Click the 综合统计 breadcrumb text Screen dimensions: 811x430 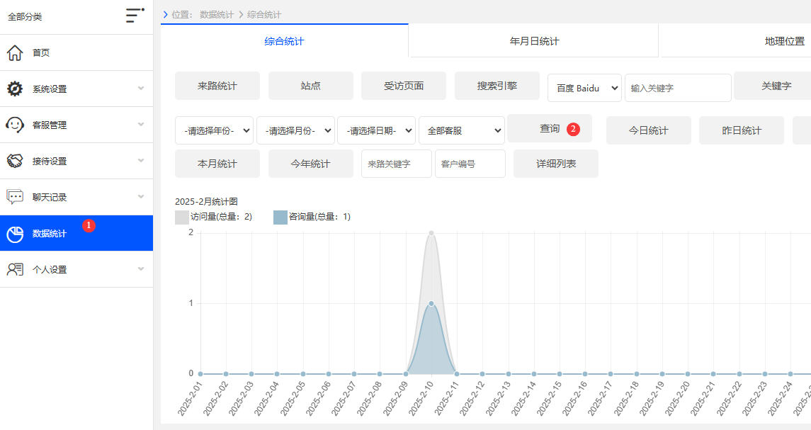(263, 14)
